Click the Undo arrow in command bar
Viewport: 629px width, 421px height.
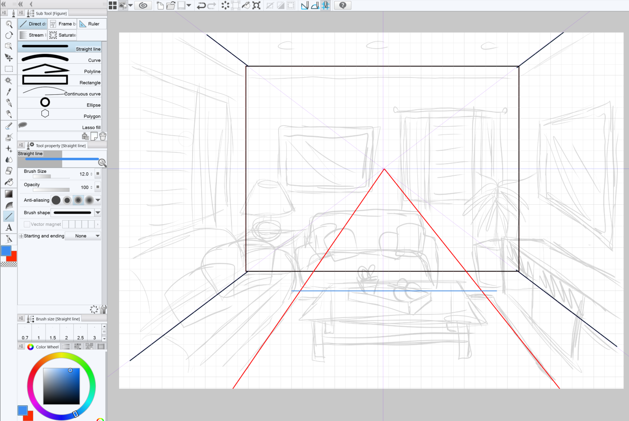[201, 6]
